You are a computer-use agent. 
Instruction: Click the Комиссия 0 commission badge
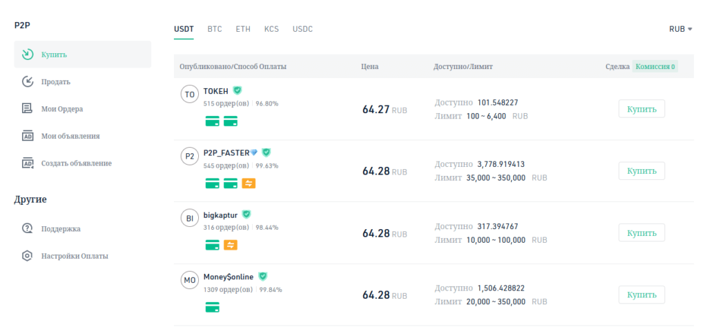tap(655, 67)
